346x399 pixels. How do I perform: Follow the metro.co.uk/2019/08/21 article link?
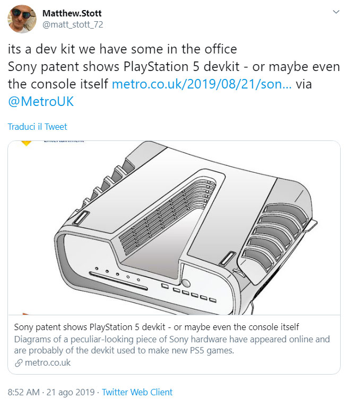[x=202, y=84]
